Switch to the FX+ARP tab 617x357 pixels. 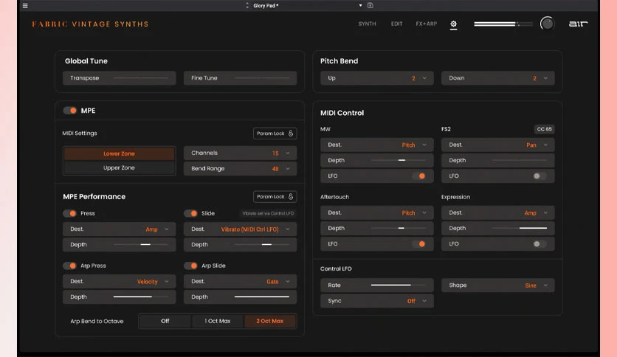tap(426, 24)
